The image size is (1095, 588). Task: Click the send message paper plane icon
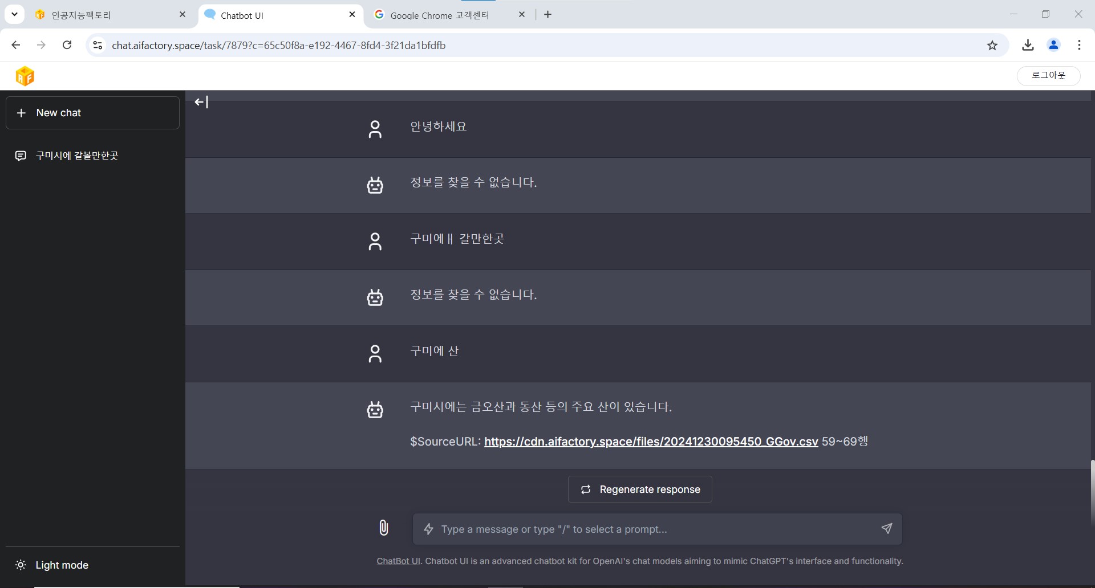886,529
